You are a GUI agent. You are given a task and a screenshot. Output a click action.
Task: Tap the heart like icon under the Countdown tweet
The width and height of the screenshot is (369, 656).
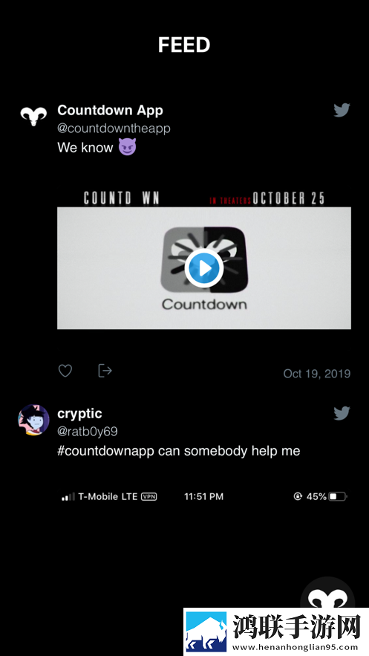coord(65,371)
